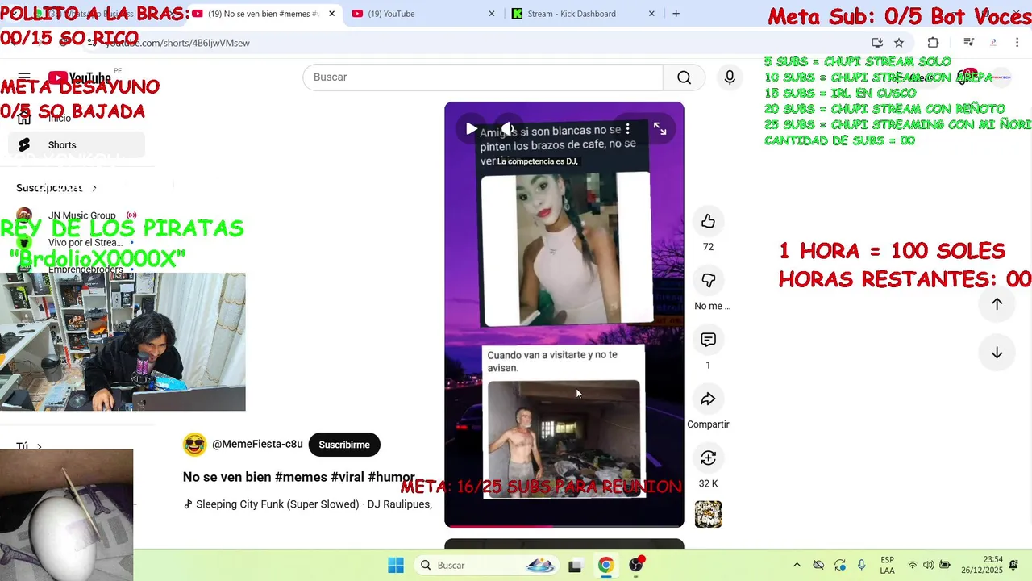Open the YouTube hamburger guide menu
The image size is (1032, 581).
pos(24,77)
